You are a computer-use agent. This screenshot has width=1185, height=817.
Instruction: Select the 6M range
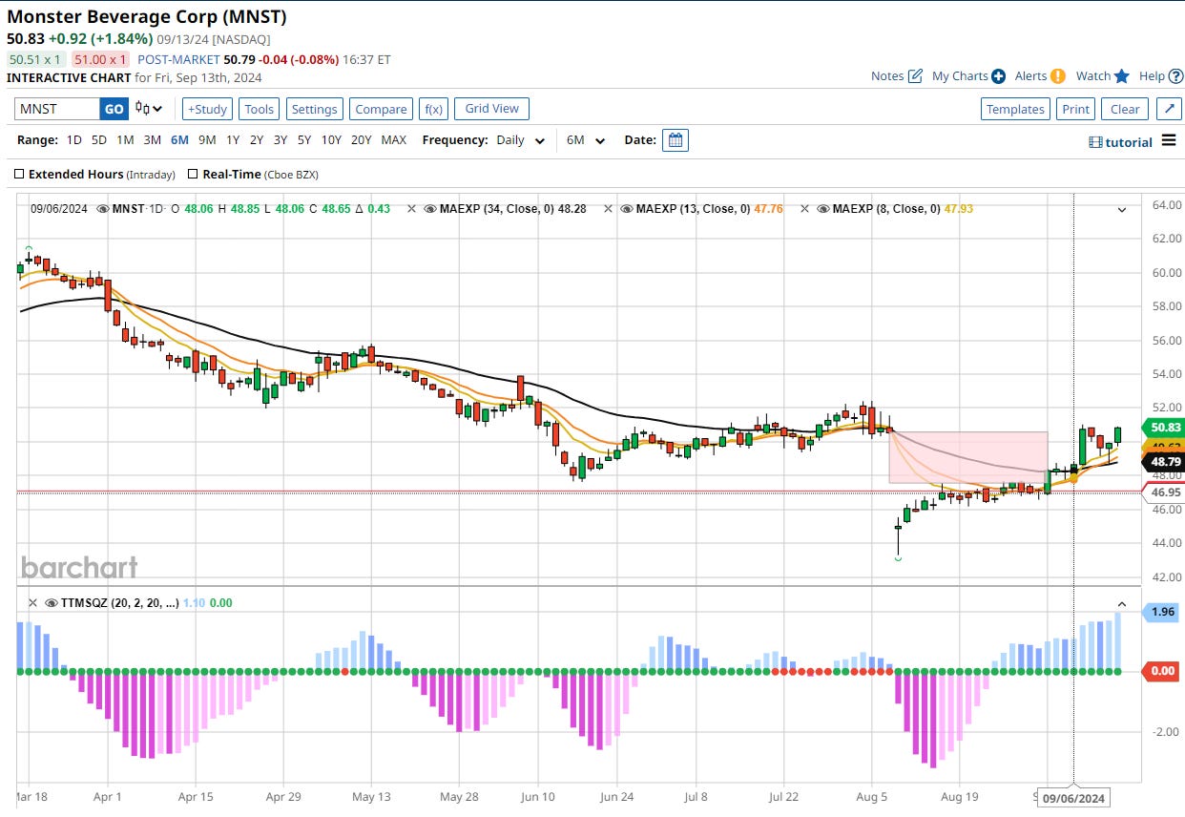point(179,140)
